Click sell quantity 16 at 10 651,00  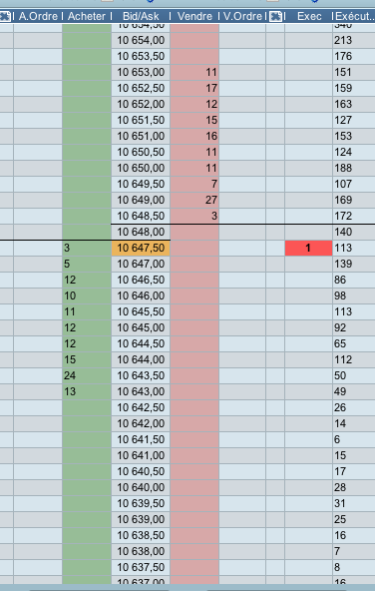(x=194, y=136)
